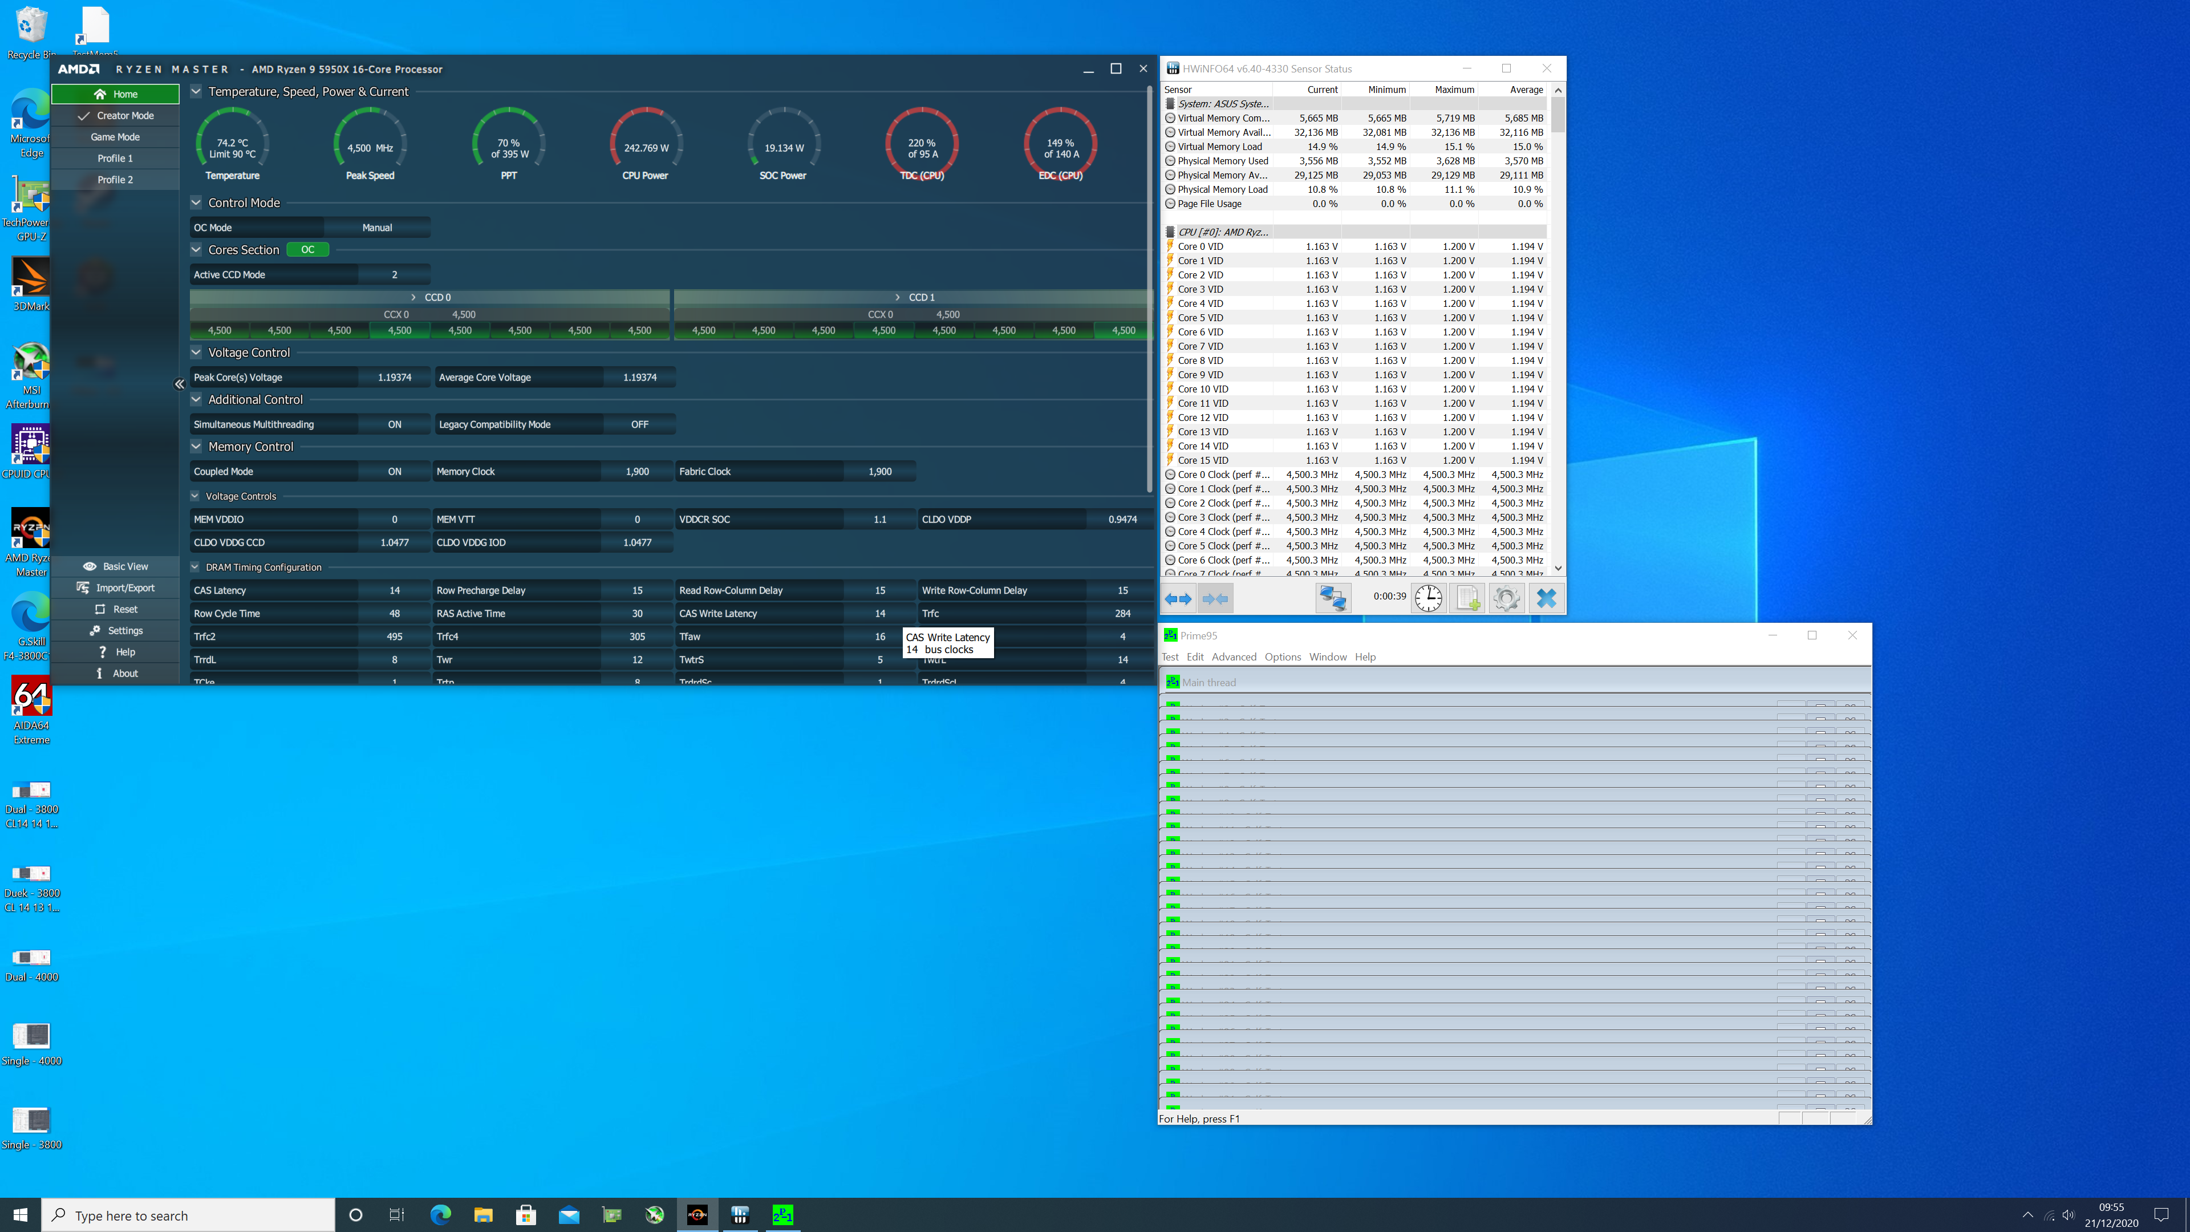Image resolution: width=2190 pixels, height=1232 pixels.
Task: Select Home in Ryzen Master sidebar
Action: pos(116,94)
